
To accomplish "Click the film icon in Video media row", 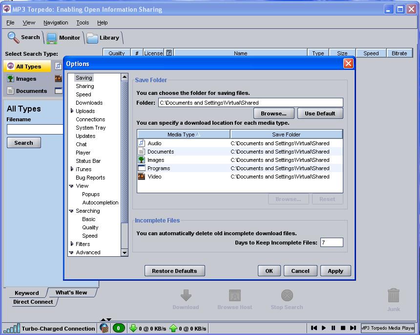I will click(x=142, y=176).
